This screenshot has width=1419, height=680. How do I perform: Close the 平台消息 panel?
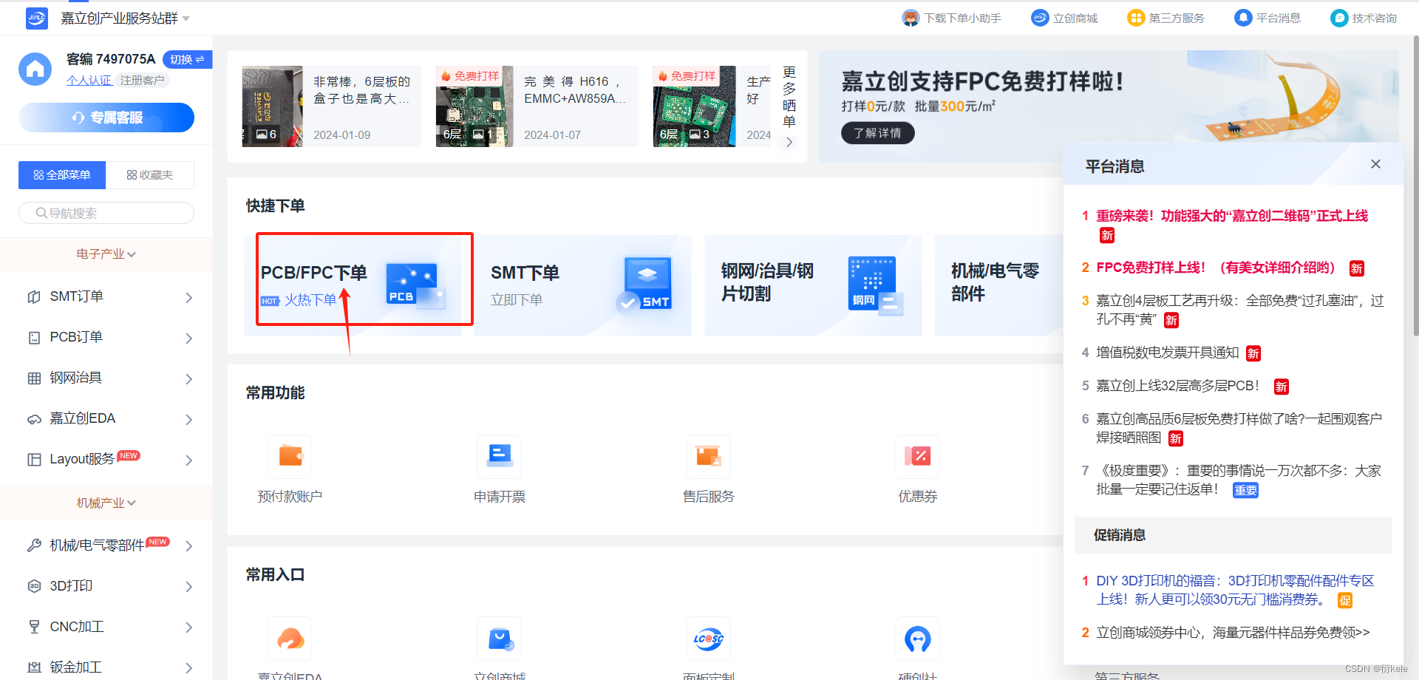point(1375,164)
